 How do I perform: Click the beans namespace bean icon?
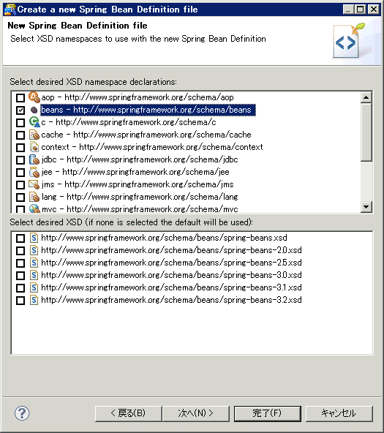pos(34,110)
